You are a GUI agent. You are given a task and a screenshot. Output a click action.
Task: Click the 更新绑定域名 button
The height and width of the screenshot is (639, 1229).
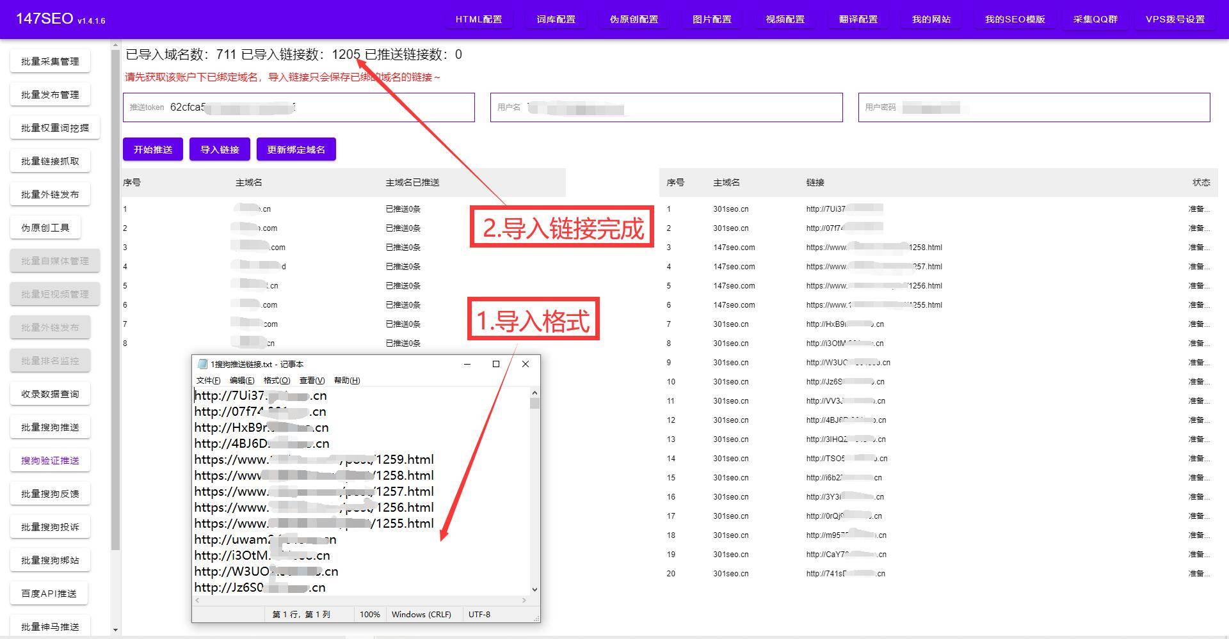296,150
